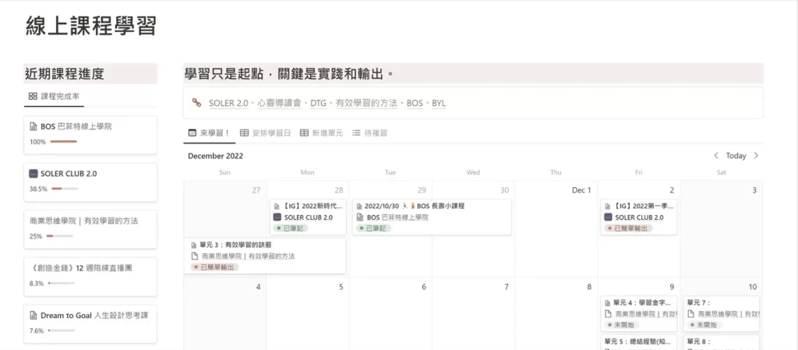Switch to 新增單元 tab

click(321, 133)
